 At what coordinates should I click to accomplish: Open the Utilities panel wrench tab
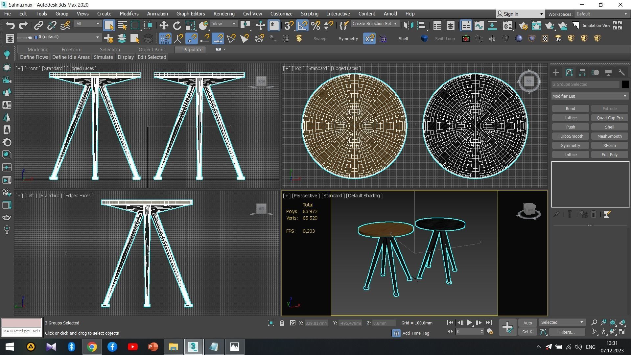621,73
